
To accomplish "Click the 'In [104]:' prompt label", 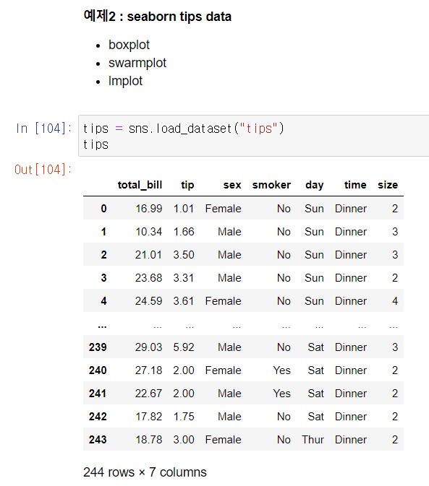I will [44, 129].
